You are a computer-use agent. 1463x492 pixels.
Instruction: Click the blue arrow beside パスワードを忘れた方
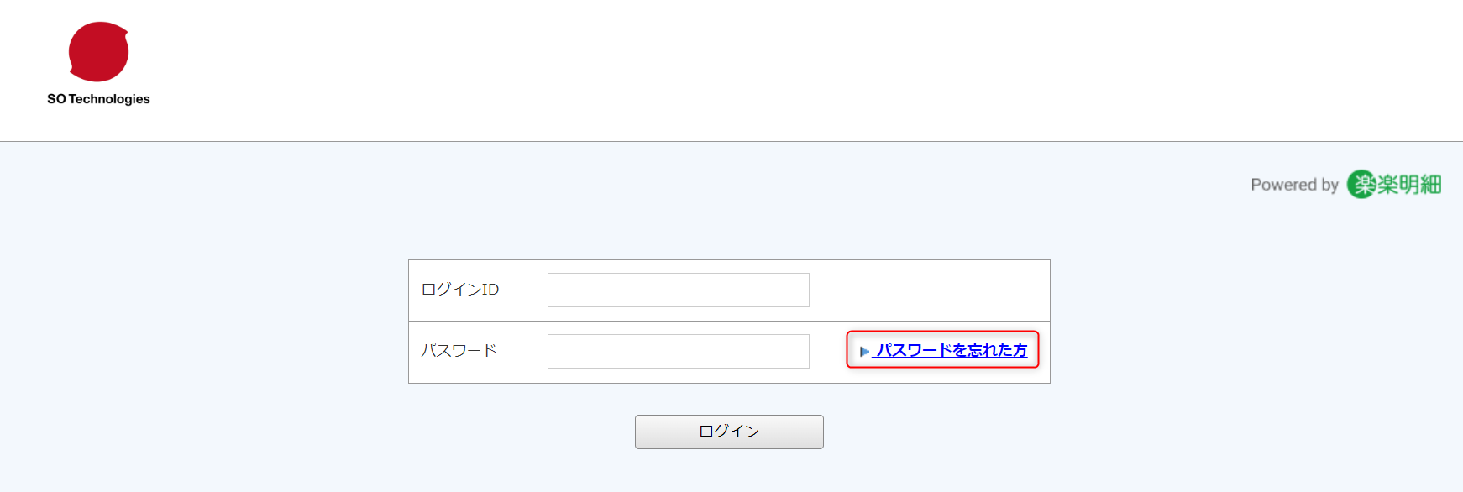[x=864, y=352]
